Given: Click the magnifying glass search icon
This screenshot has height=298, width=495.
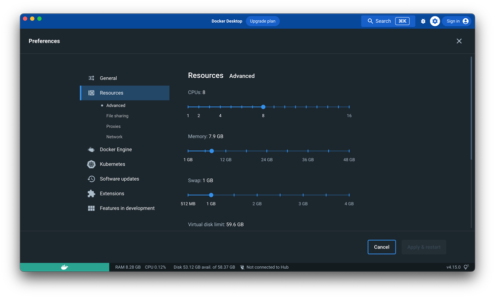Looking at the screenshot, I should point(370,21).
